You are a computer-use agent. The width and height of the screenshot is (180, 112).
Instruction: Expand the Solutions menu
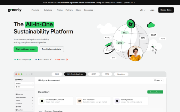49,10
